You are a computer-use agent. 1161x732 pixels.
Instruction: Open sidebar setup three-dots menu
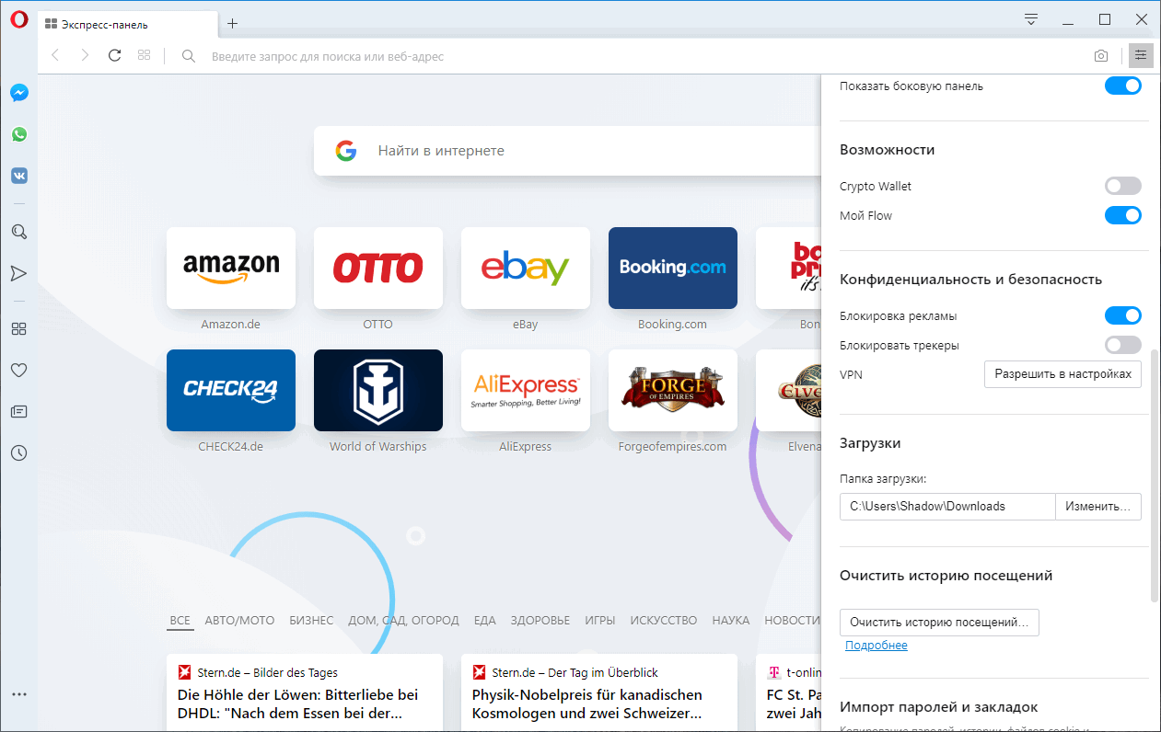[x=18, y=694]
